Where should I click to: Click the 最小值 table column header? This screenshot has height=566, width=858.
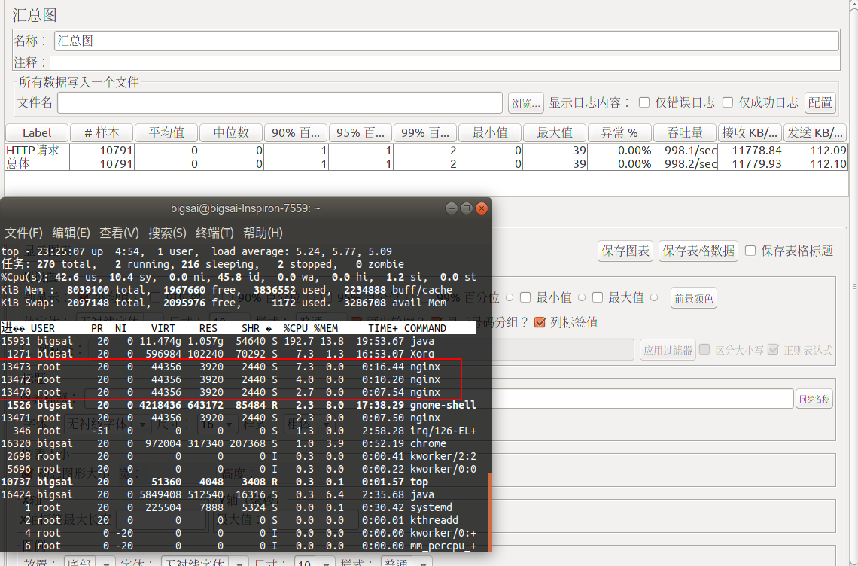click(490, 132)
